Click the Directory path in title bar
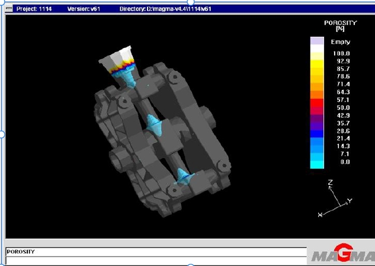 click(x=165, y=9)
